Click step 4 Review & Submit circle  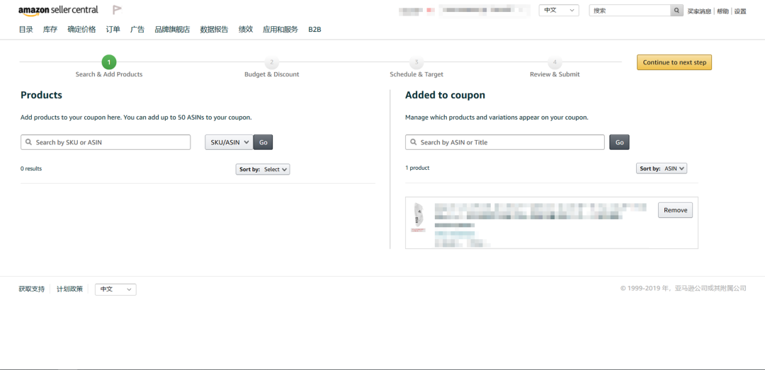pyautogui.click(x=555, y=63)
